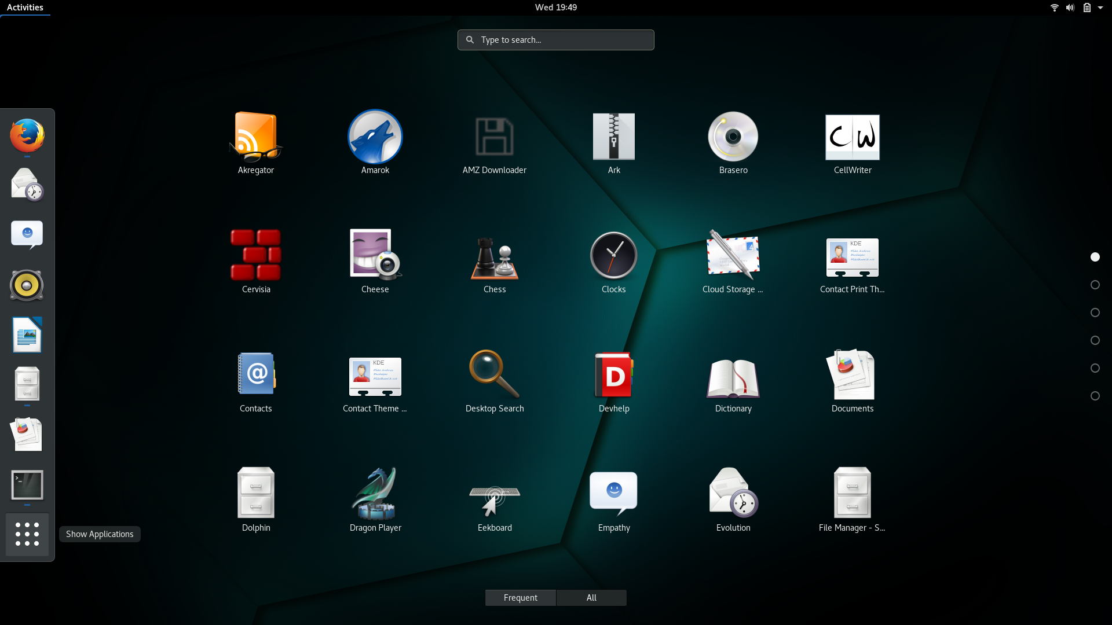Viewport: 1112px width, 625px height.
Task: Open Files cabinet icon in dock
Action: pyautogui.click(x=27, y=384)
